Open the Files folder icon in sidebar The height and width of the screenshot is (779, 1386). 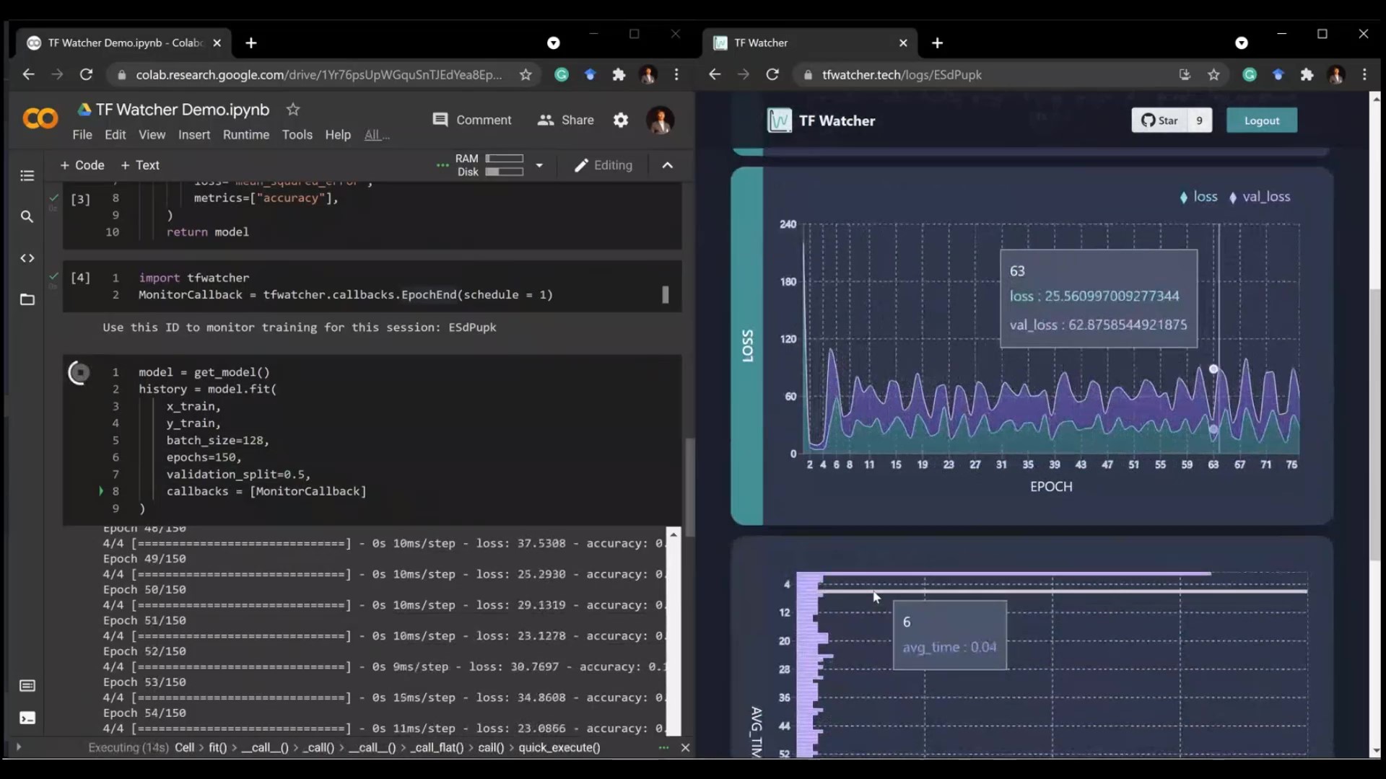point(27,299)
